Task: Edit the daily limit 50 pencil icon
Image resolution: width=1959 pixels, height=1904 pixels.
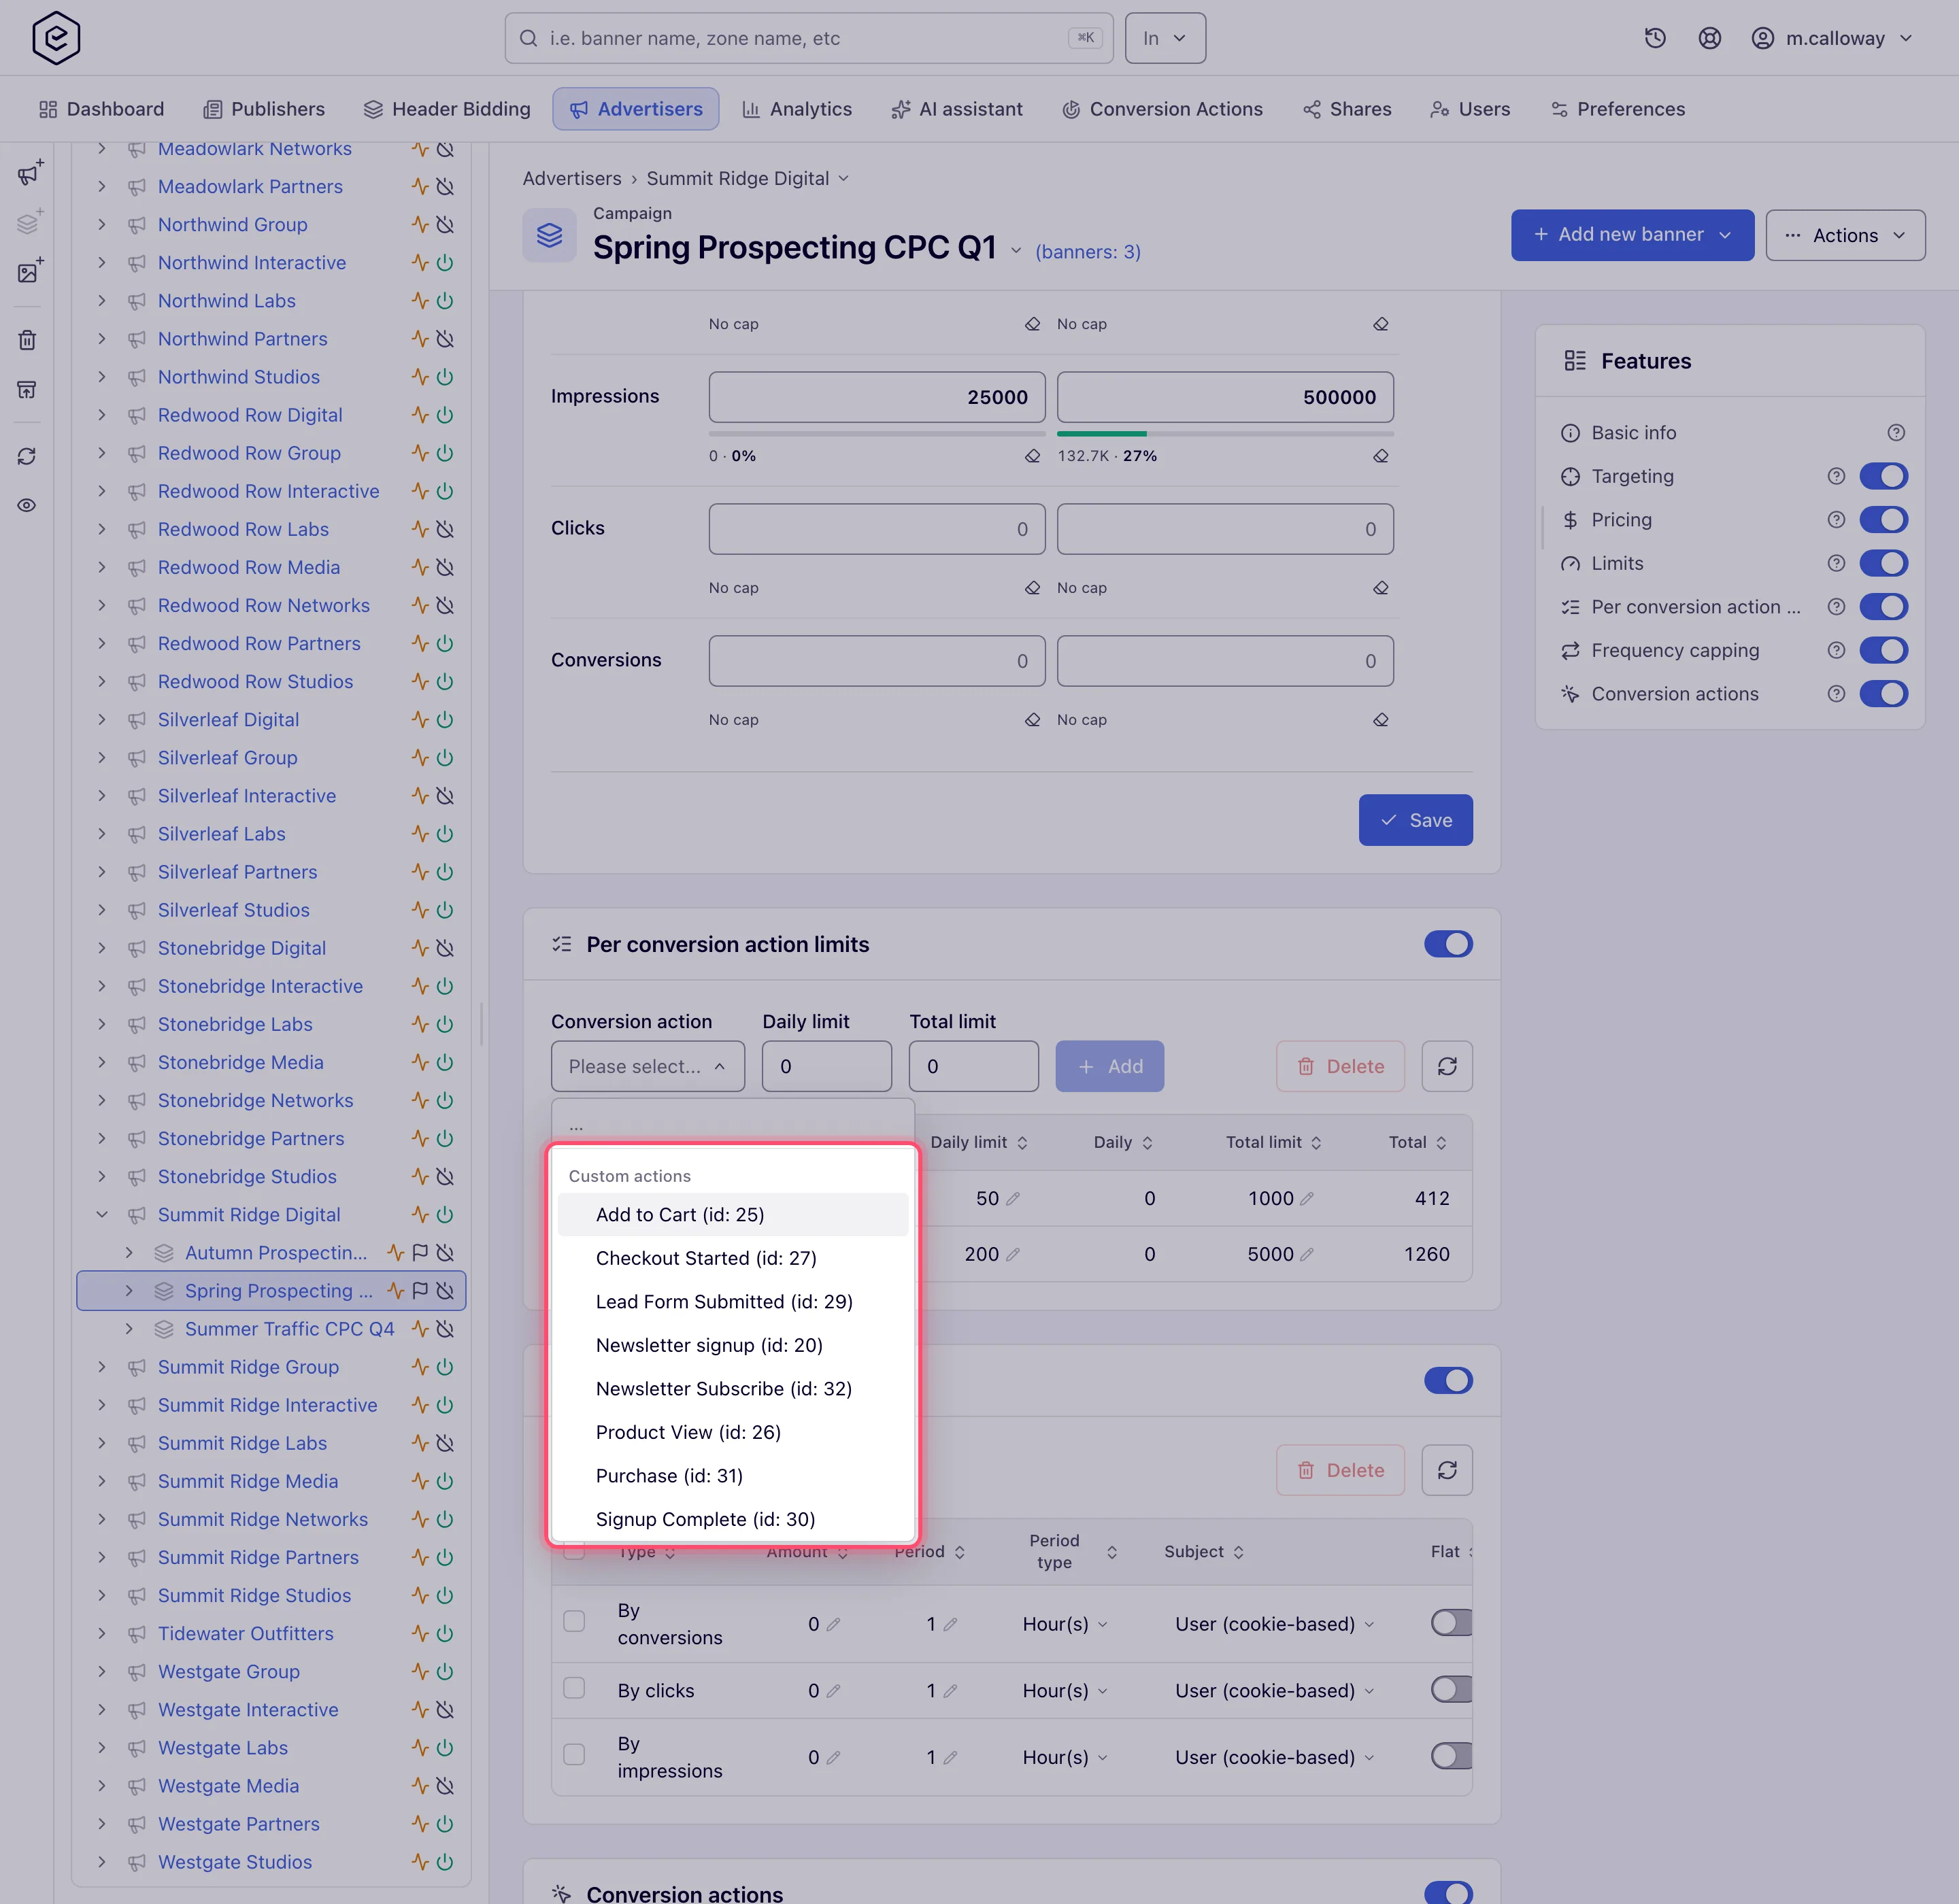Action: (x=1013, y=1198)
